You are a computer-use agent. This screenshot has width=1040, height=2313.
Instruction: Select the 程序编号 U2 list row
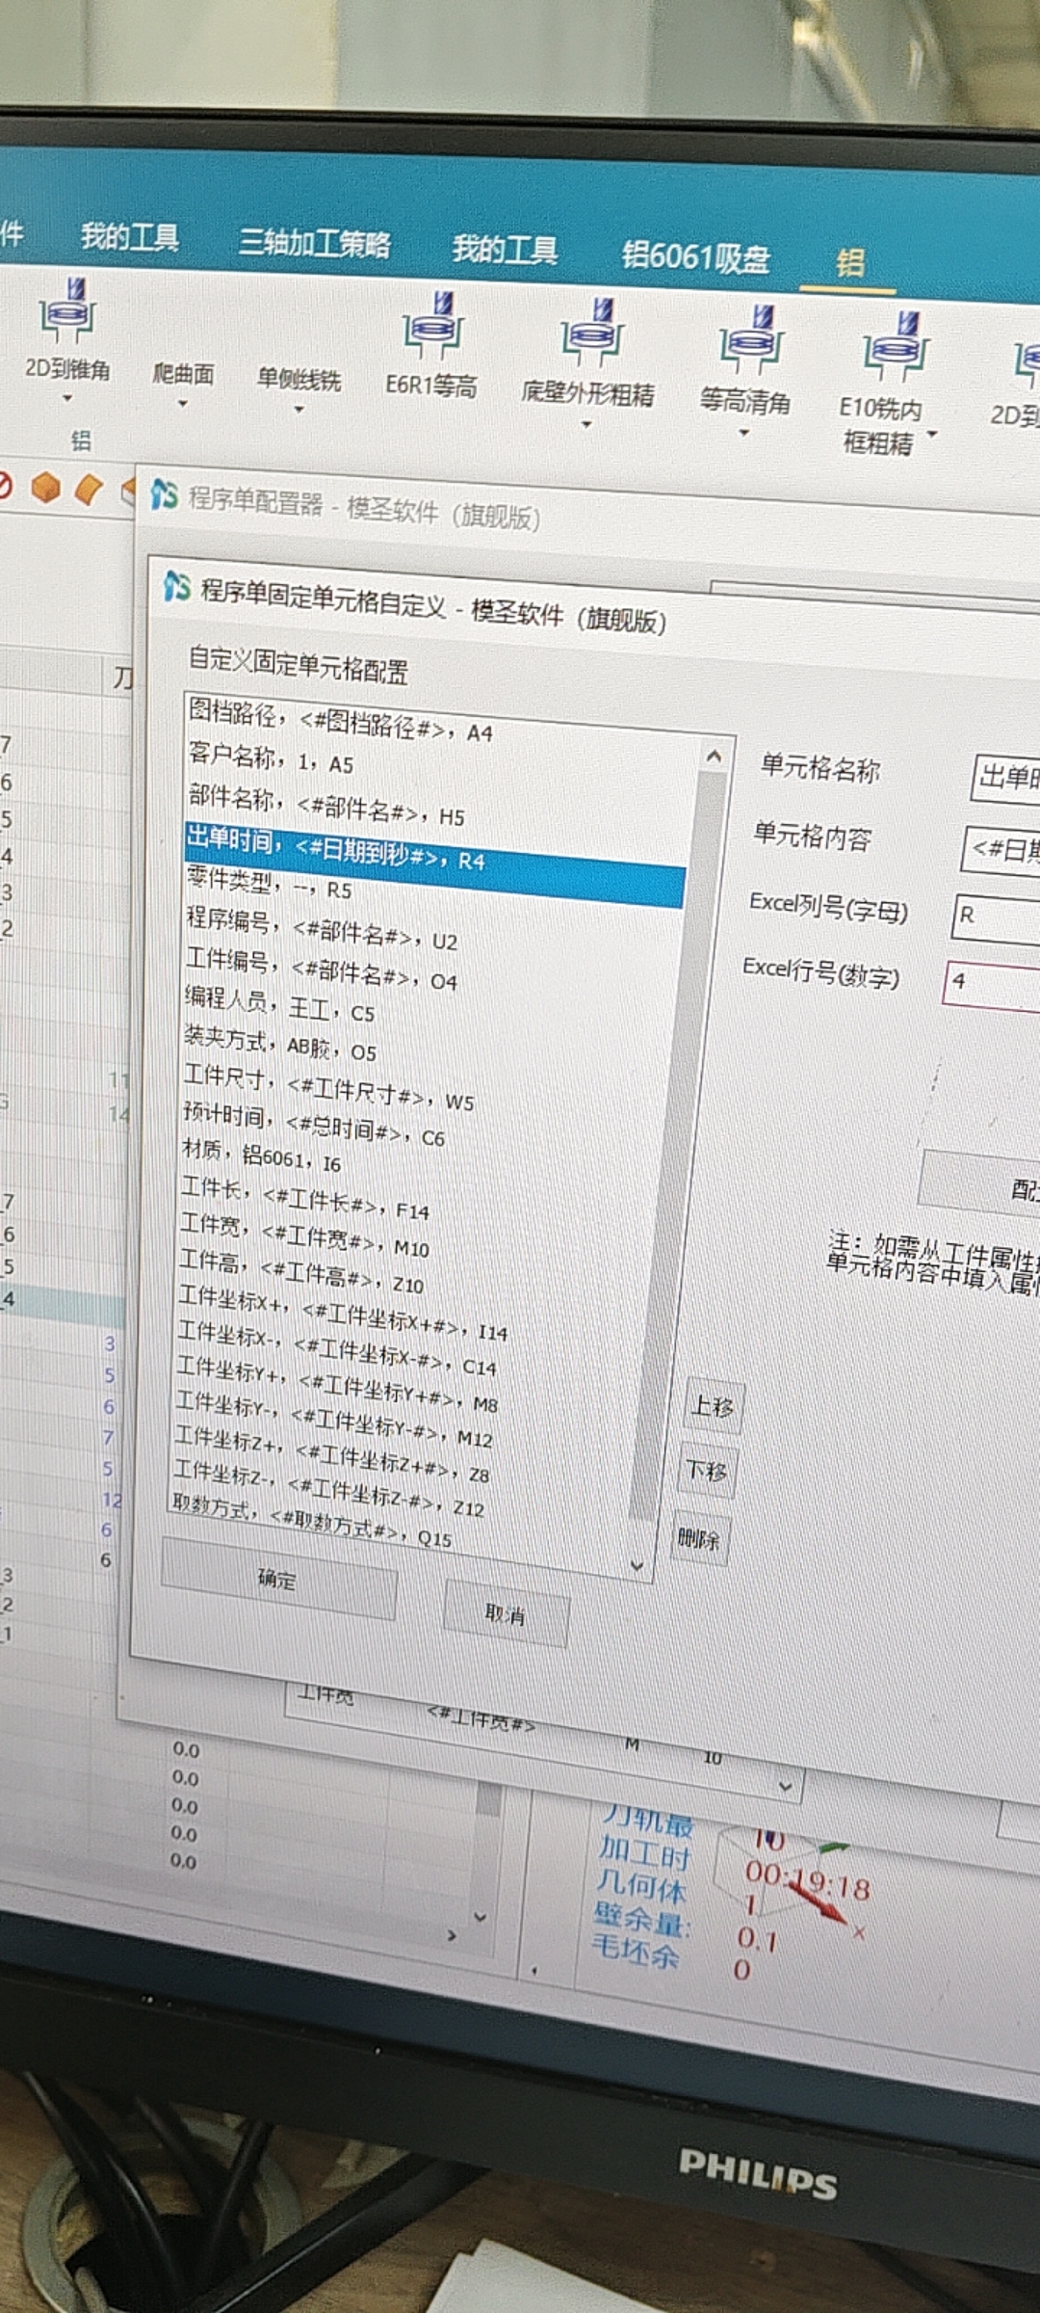pyautogui.click(x=322, y=929)
